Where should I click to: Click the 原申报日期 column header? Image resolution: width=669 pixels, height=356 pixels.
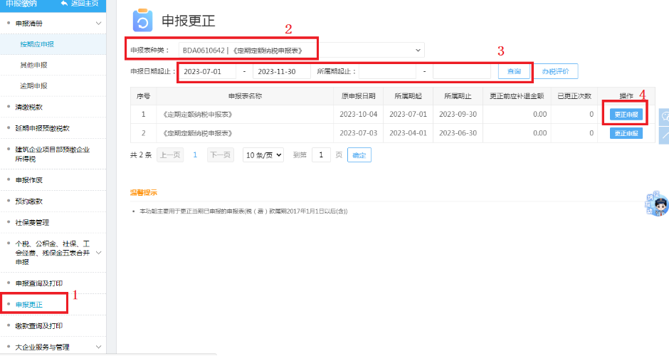359,96
